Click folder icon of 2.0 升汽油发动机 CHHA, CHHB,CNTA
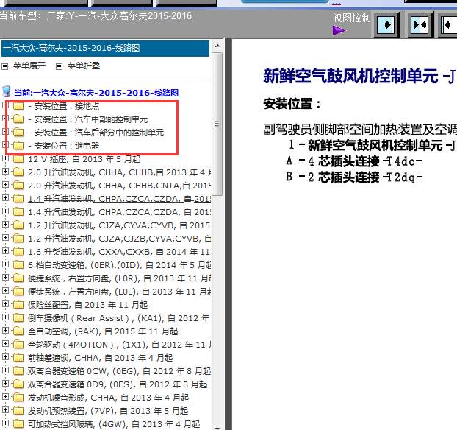 coord(18,186)
